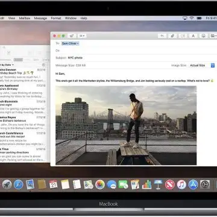Screen dimensions: 217x217
Task: Open Calendar showing 21 in dock
Action: [x=53, y=184]
